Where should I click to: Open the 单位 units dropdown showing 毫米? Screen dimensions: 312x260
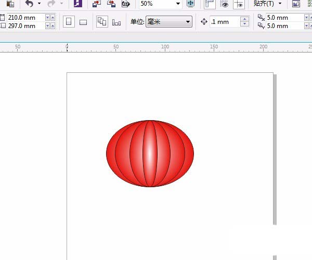[x=169, y=22]
